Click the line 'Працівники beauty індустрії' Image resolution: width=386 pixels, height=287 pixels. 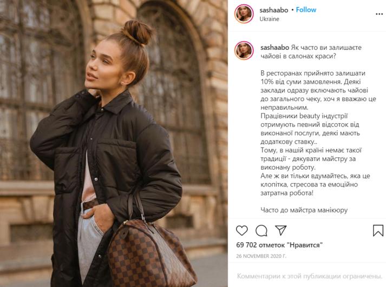304,116
